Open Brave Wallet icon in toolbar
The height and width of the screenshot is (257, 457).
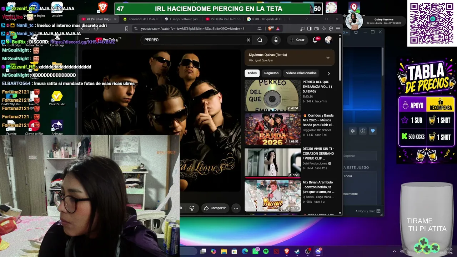point(316,29)
